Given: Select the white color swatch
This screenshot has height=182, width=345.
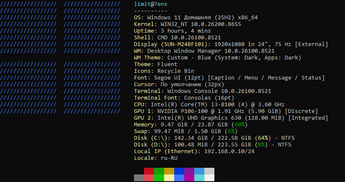Looking at the screenshot, I should 209,178.
